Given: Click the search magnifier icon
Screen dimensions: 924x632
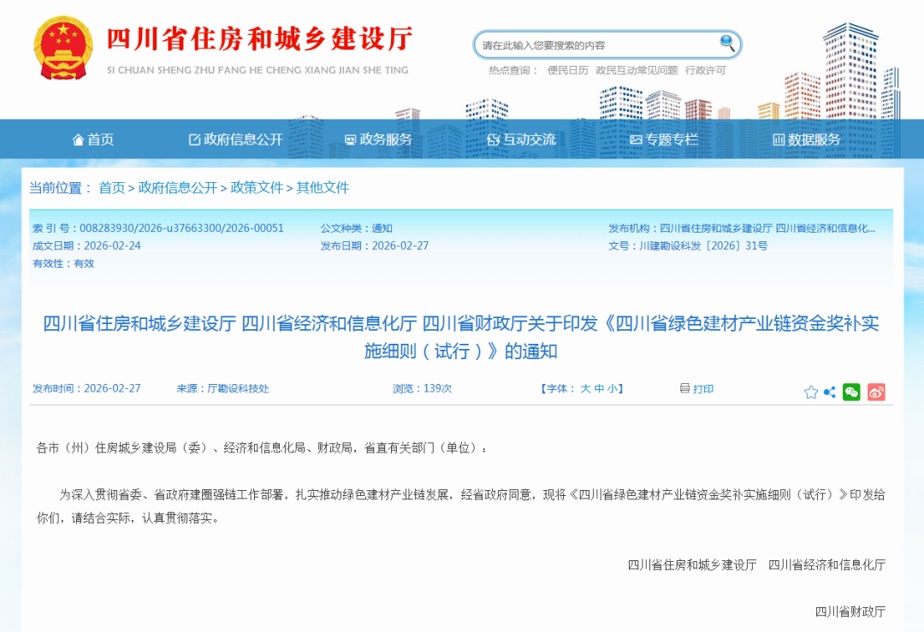Looking at the screenshot, I should pos(727,43).
